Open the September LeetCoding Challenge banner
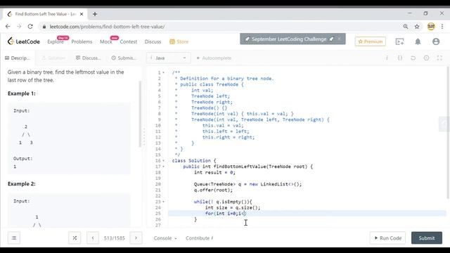The height and width of the screenshot is (253, 450). 289,39
